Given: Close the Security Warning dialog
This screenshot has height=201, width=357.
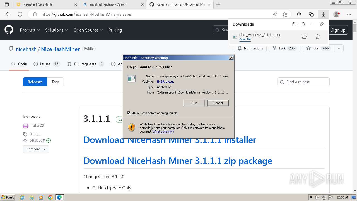Looking at the screenshot, I should pyautogui.click(x=231, y=58).
